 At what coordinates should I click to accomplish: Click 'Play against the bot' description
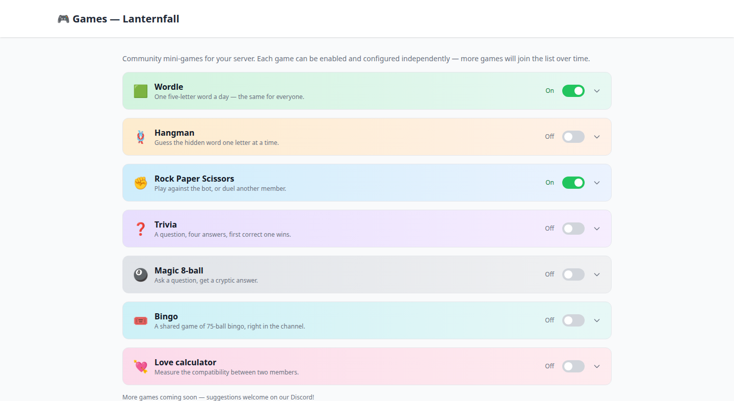[x=220, y=189]
